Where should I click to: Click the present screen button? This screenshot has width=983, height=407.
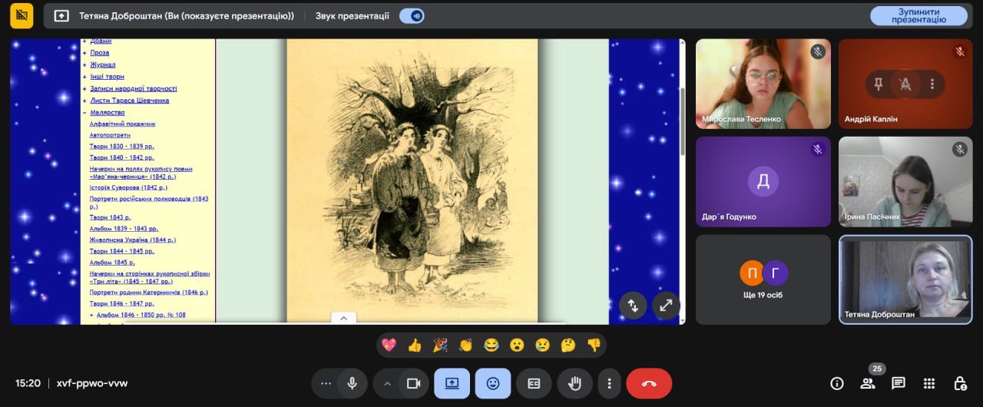(x=452, y=383)
